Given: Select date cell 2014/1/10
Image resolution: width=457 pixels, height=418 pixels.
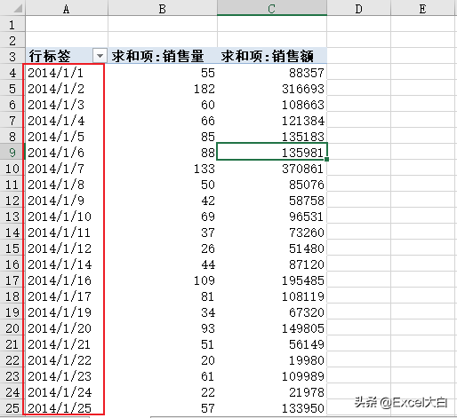Looking at the screenshot, I should [67, 217].
